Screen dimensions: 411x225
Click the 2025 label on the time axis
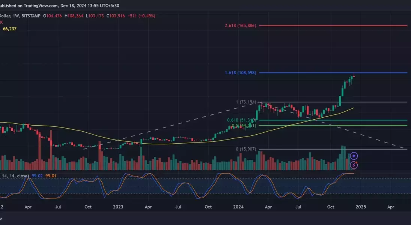[361, 207]
